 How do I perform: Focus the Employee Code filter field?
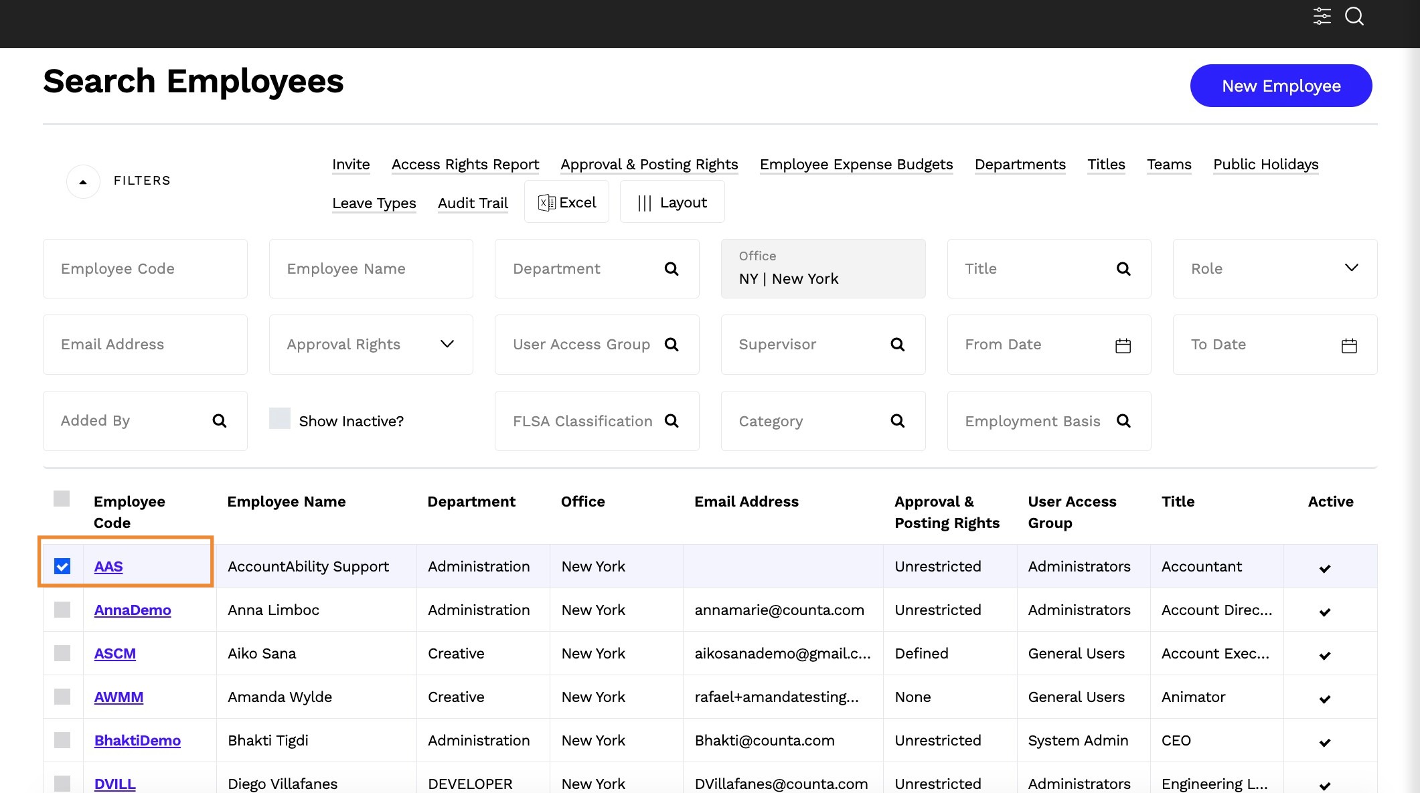point(145,268)
